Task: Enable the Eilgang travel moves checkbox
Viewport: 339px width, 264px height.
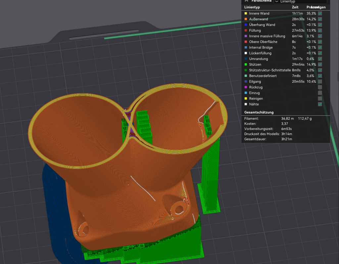Action: point(320,82)
